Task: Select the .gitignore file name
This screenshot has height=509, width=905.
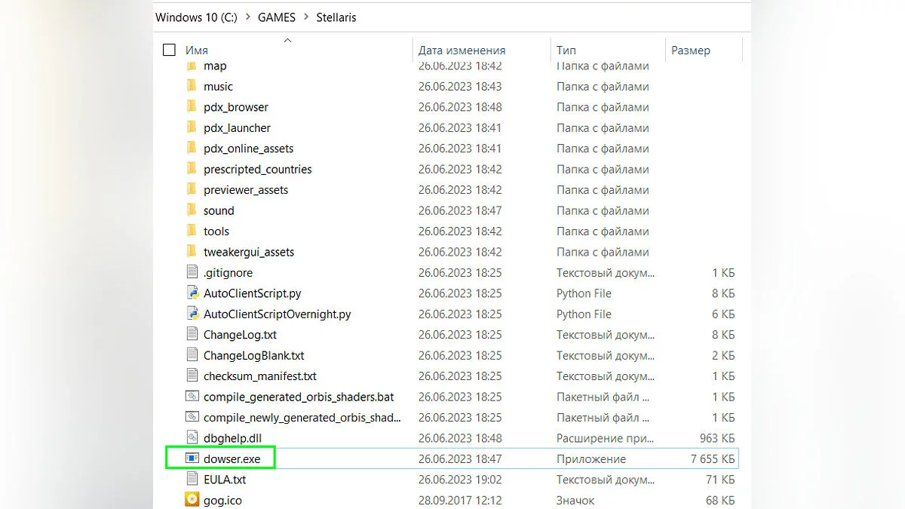Action: 228,272
